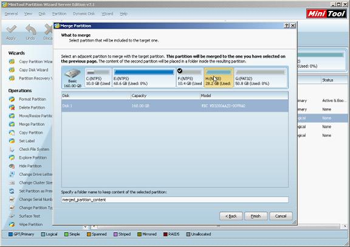Click the Change Cluster Size icon
The width and height of the screenshot is (350, 247).
click(12, 183)
